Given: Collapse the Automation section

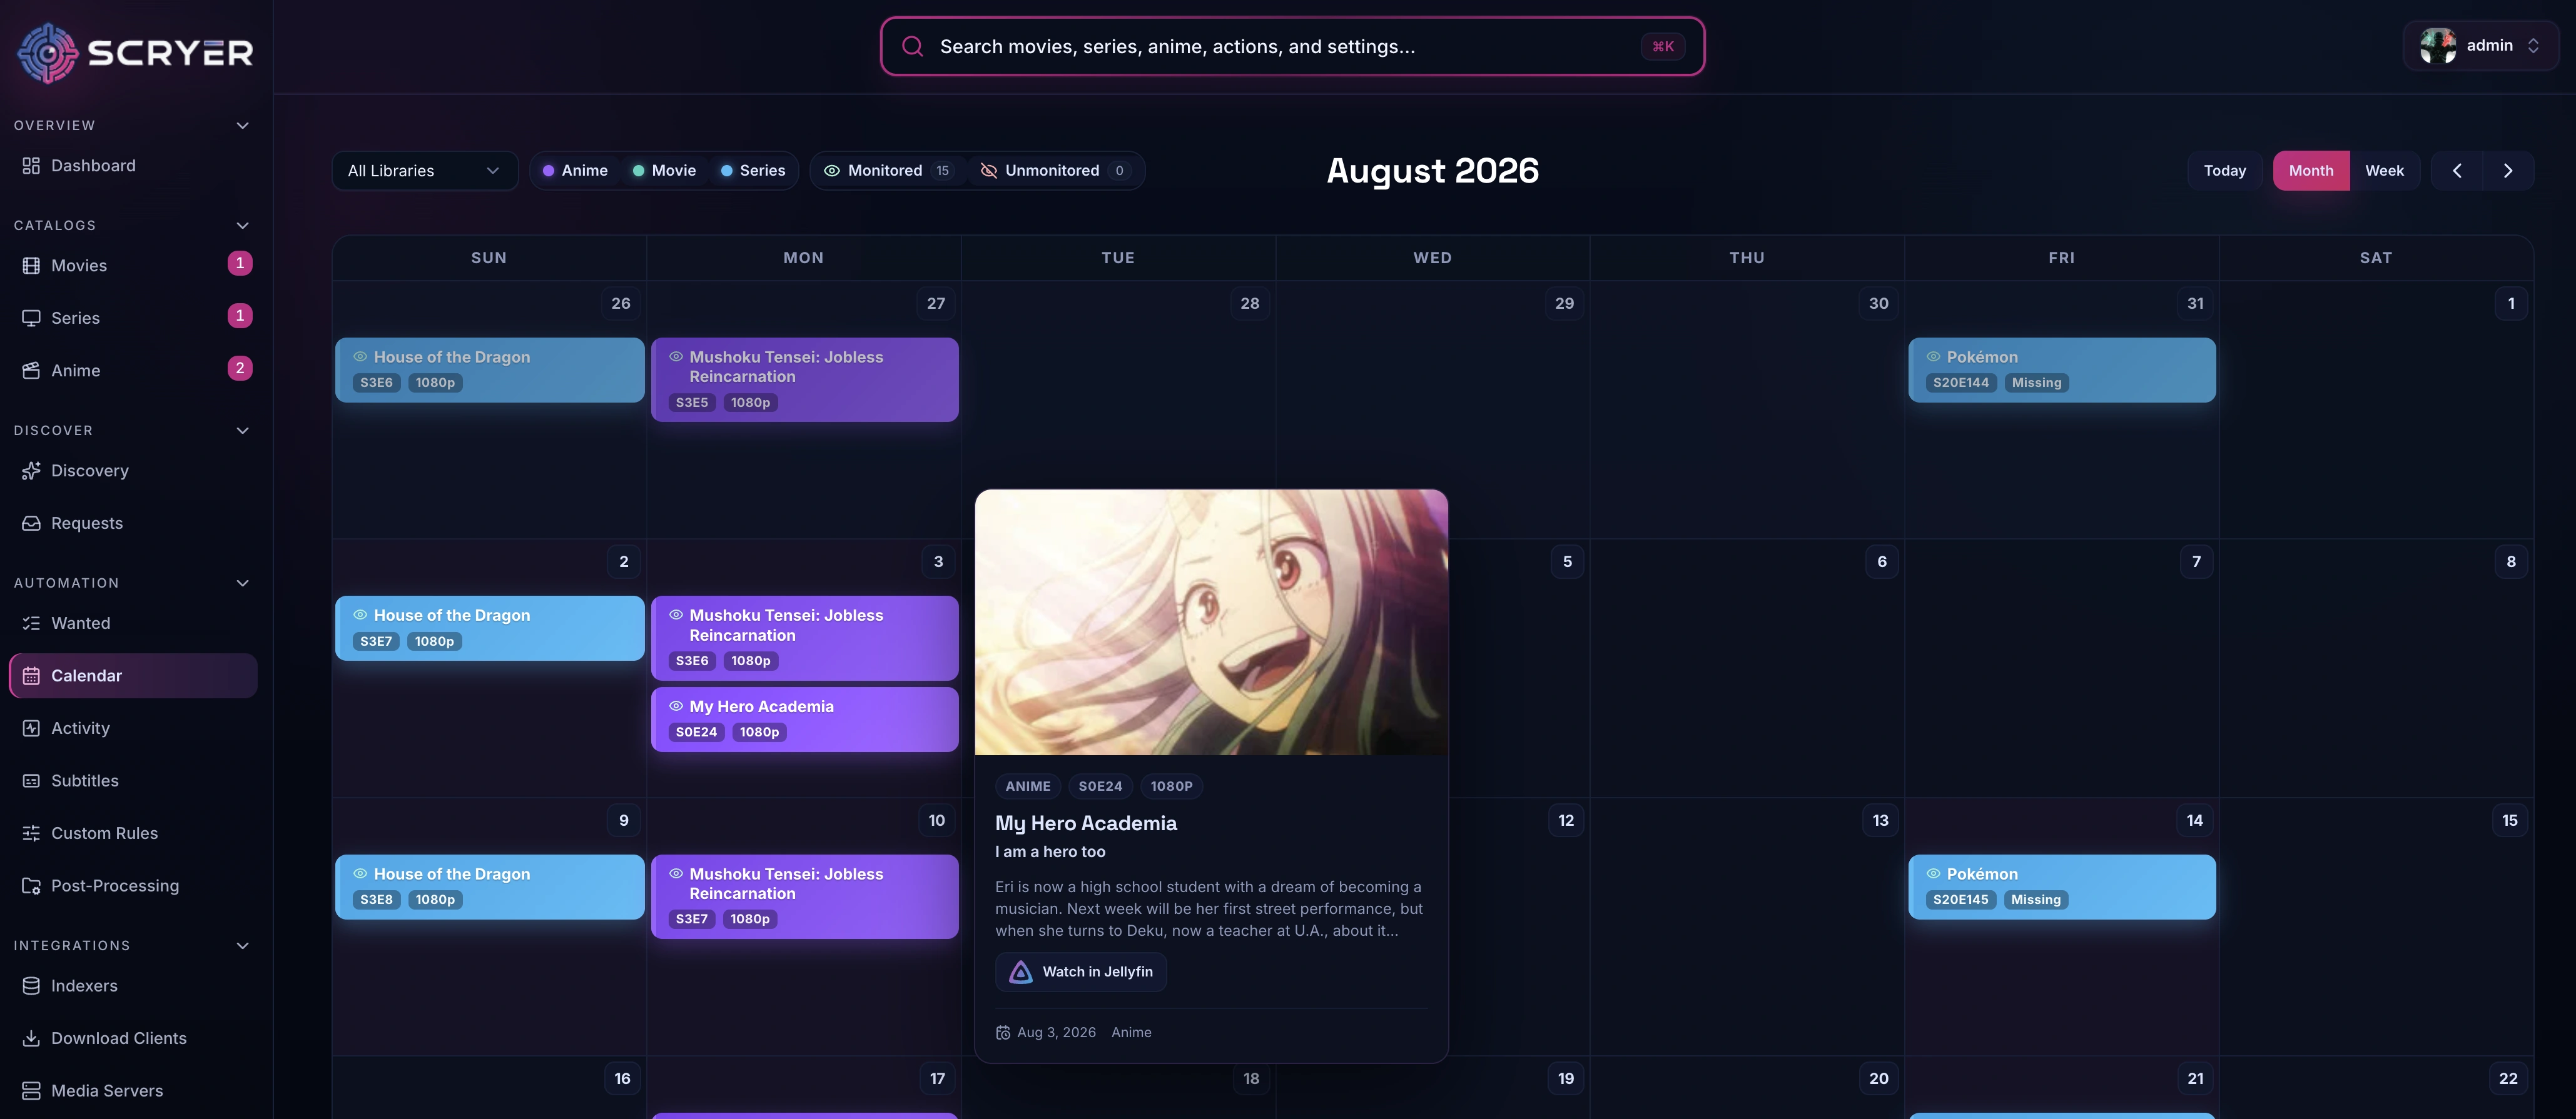Looking at the screenshot, I should pos(242,583).
